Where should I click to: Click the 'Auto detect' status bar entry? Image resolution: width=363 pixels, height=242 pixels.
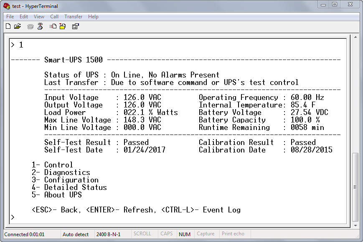pyautogui.click(x=76, y=235)
